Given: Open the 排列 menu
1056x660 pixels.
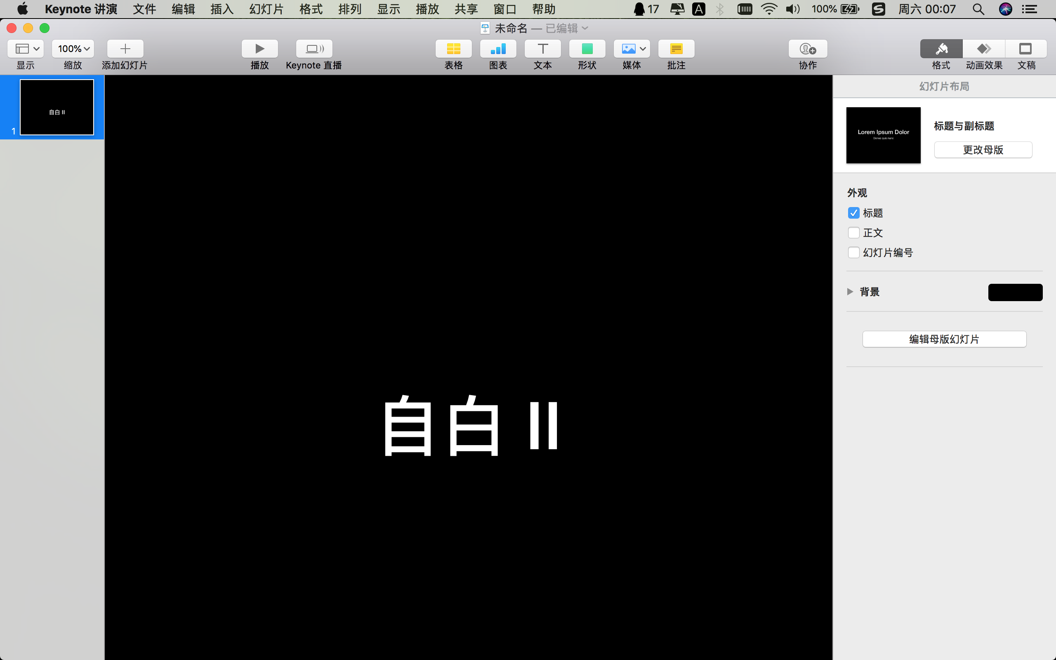Looking at the screenshot, I should click(350, 9).
